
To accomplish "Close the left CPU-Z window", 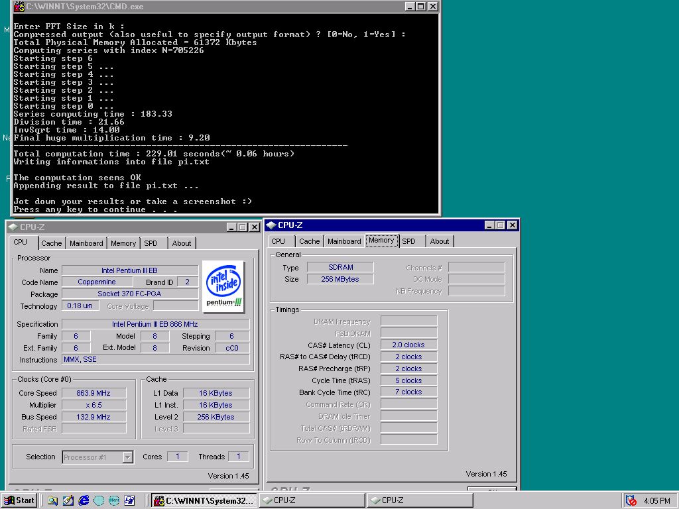I will click(254, 227).
